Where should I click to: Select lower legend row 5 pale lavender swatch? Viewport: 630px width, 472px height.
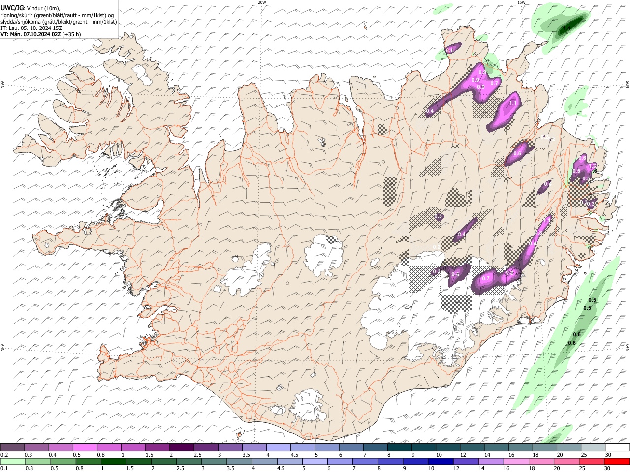tap(315, 461)
